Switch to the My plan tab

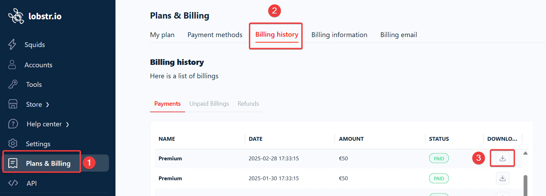[x=162, y=35]
